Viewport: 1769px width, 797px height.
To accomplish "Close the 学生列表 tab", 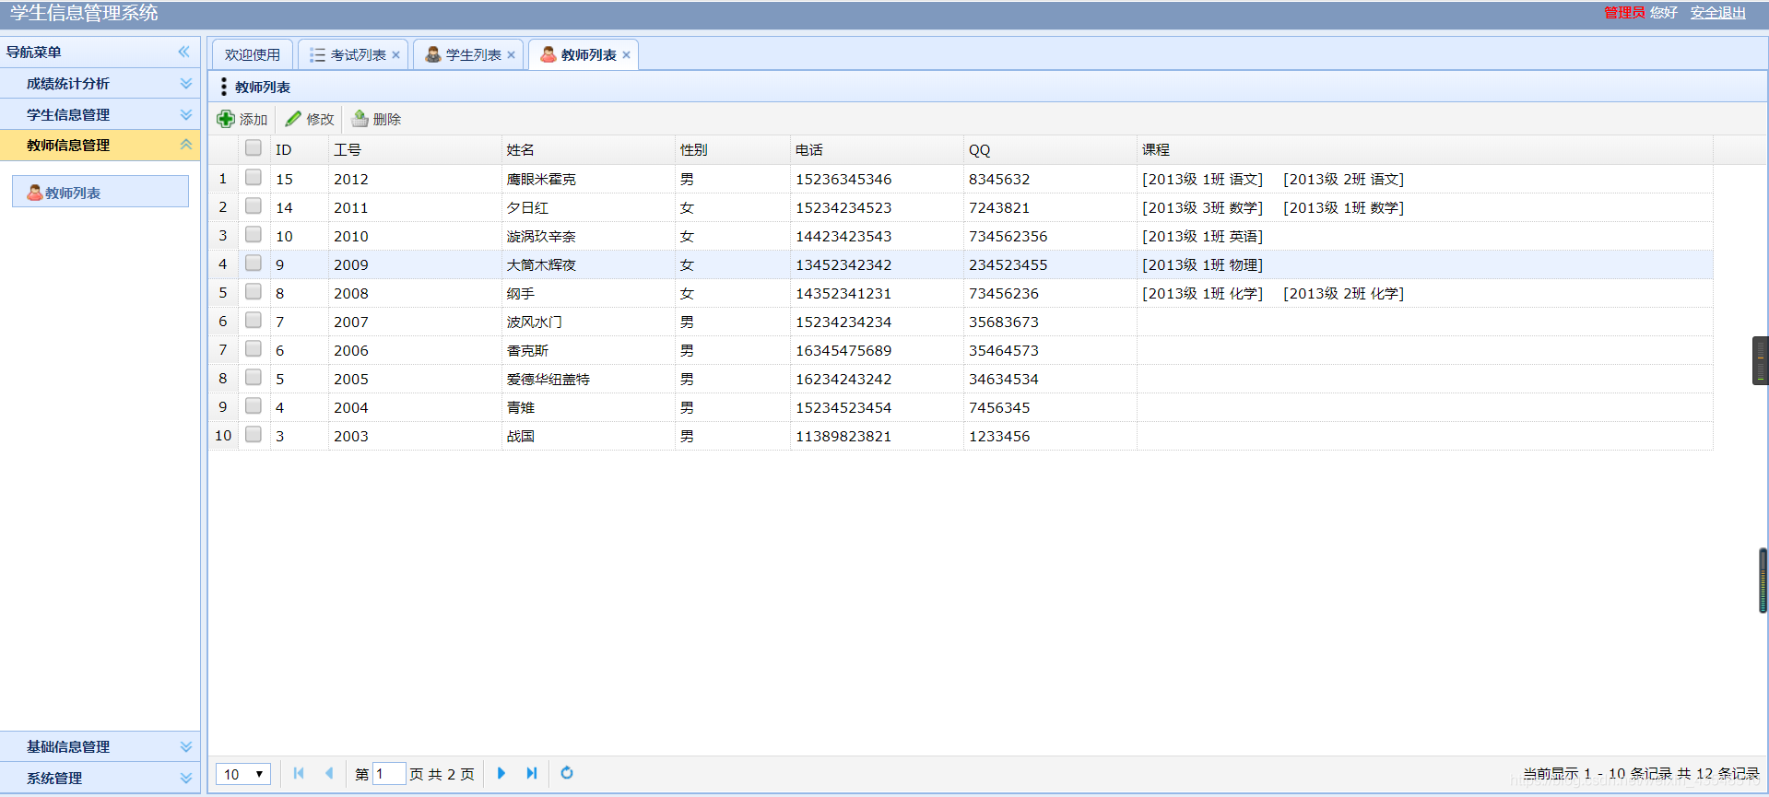I will pos(512,55).
